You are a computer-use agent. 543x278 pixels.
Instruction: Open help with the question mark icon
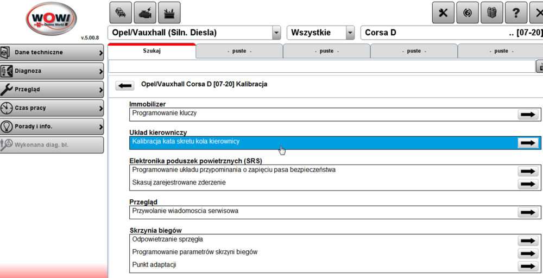click(x=516, y=12)
